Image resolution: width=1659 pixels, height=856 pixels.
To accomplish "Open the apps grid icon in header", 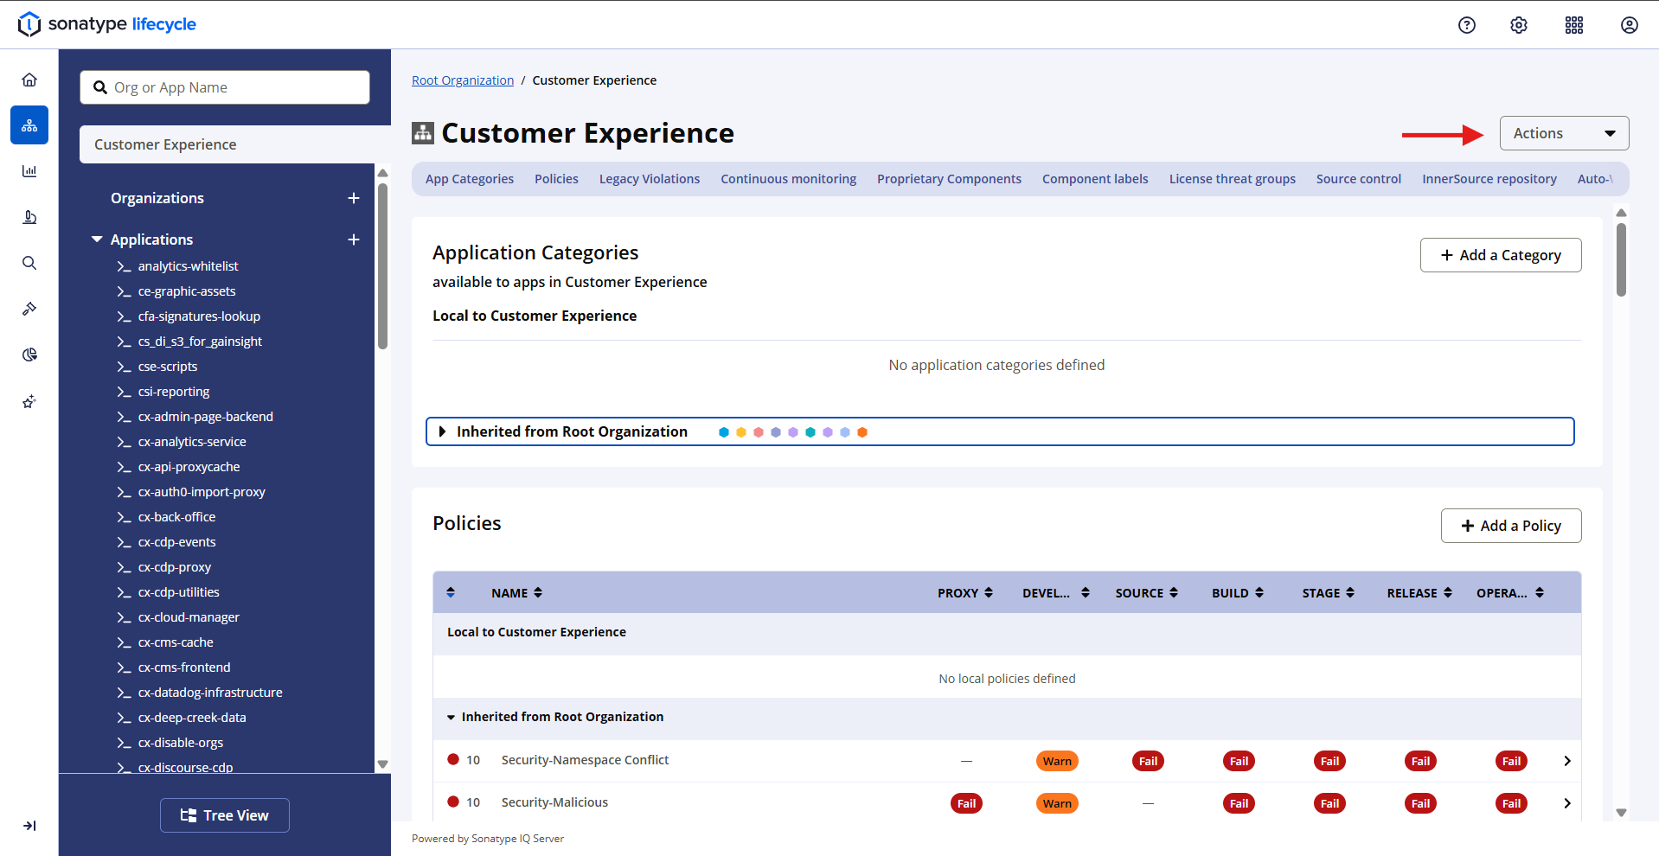I will tap(1574, 25).
